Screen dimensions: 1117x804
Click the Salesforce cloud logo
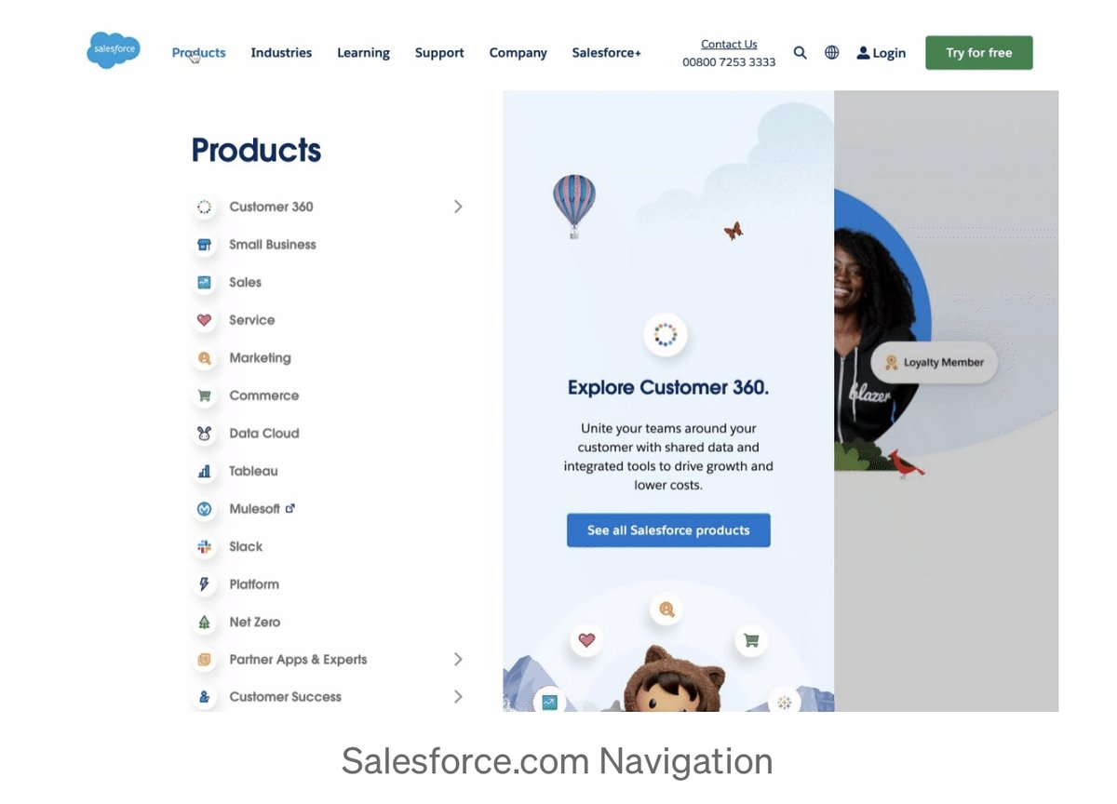coord(113,50)
